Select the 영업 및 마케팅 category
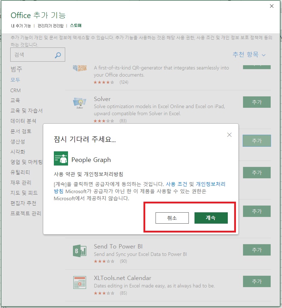The width and height of the screenshot is (282, 308). (27, 162)
